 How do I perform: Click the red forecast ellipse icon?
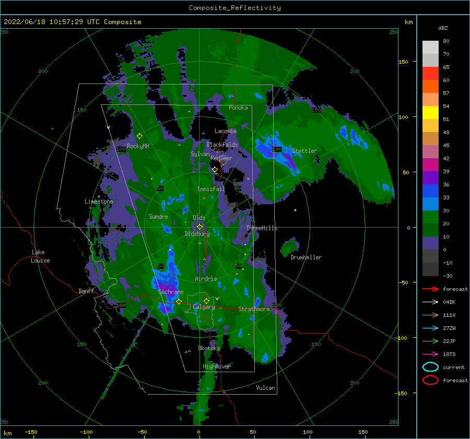click(430, 380)
